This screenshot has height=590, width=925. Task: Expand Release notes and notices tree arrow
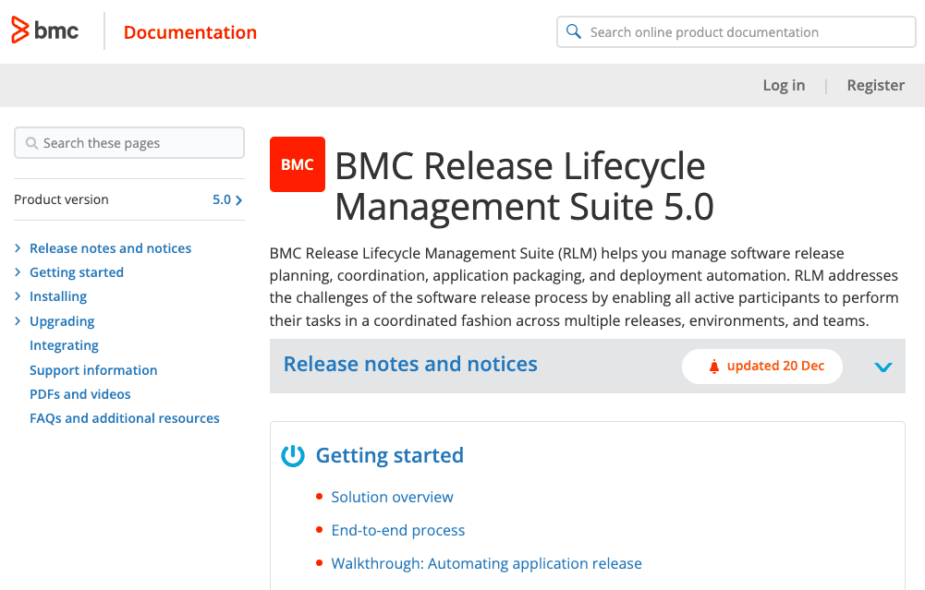pyautogui.click(x=18, y=248)
